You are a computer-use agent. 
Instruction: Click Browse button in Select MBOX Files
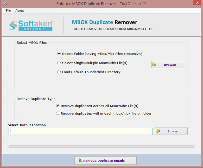(x=168, y=65)
